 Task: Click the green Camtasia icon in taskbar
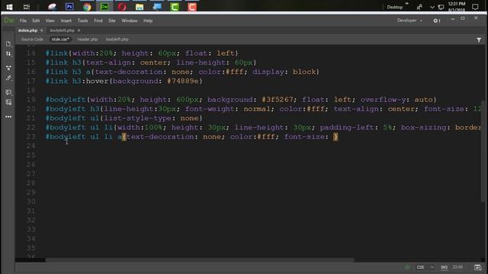click(x=175, y=7)
